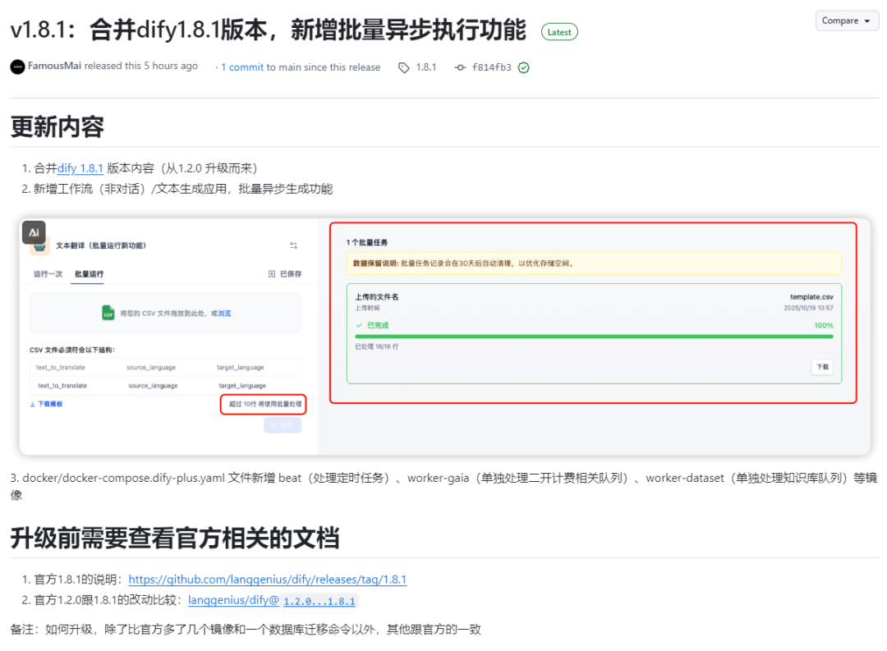Viewport: 887px width, 651px height.
Task: Open the embedded batch-run screenshot image
Action: (444, 337)
